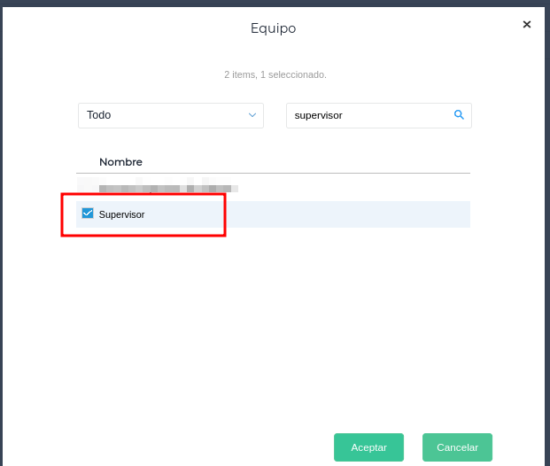Viewport: 550px width, 466px height.
Task: Click the '2 items, 1 seleccionado' status text
Action: click(x=275, y=74)
